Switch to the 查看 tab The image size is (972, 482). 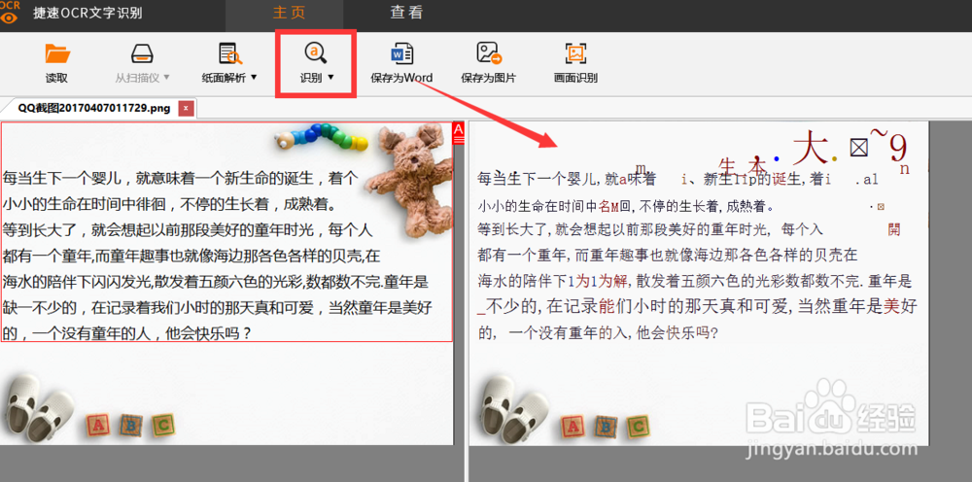(406, 13)
